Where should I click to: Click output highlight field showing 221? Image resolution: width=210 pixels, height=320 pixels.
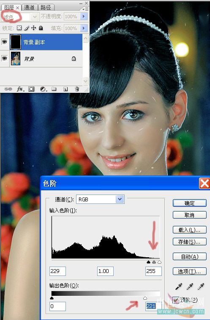[x=153, y=306]
